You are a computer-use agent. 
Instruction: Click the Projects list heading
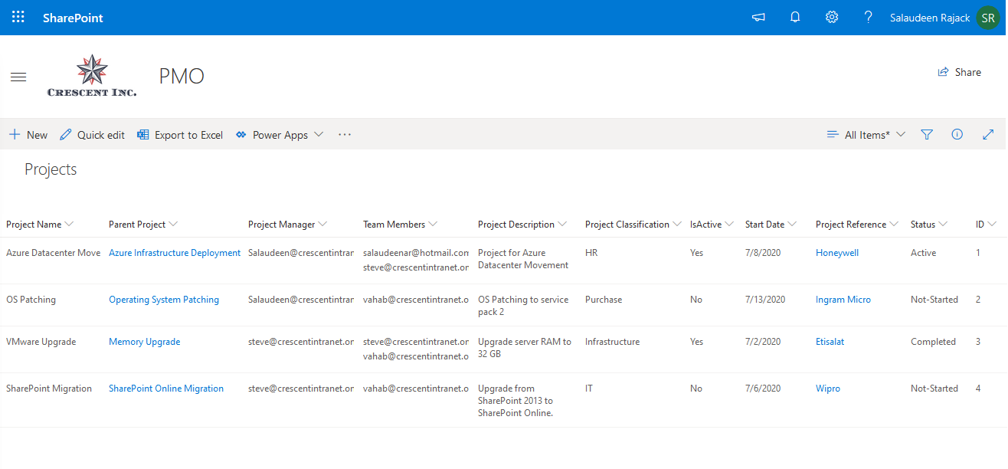click(x=51, y=169)
